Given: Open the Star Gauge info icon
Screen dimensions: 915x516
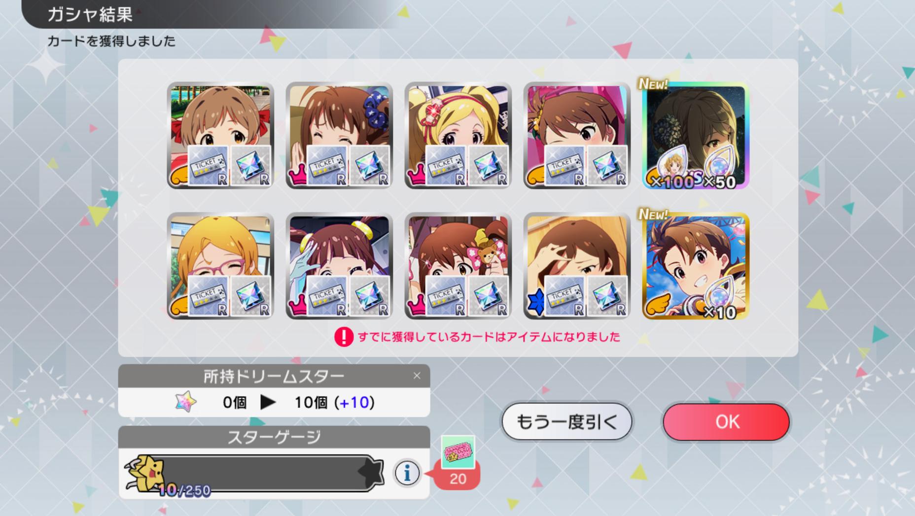Looking at the screenshot, I should [407, 474].
